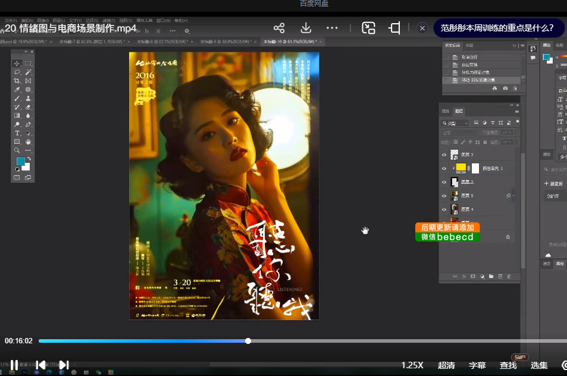This screenshot has height=376, width=567.
Task: Switch to the 属性 Properties tab
Action: click(x=446, y=111)
